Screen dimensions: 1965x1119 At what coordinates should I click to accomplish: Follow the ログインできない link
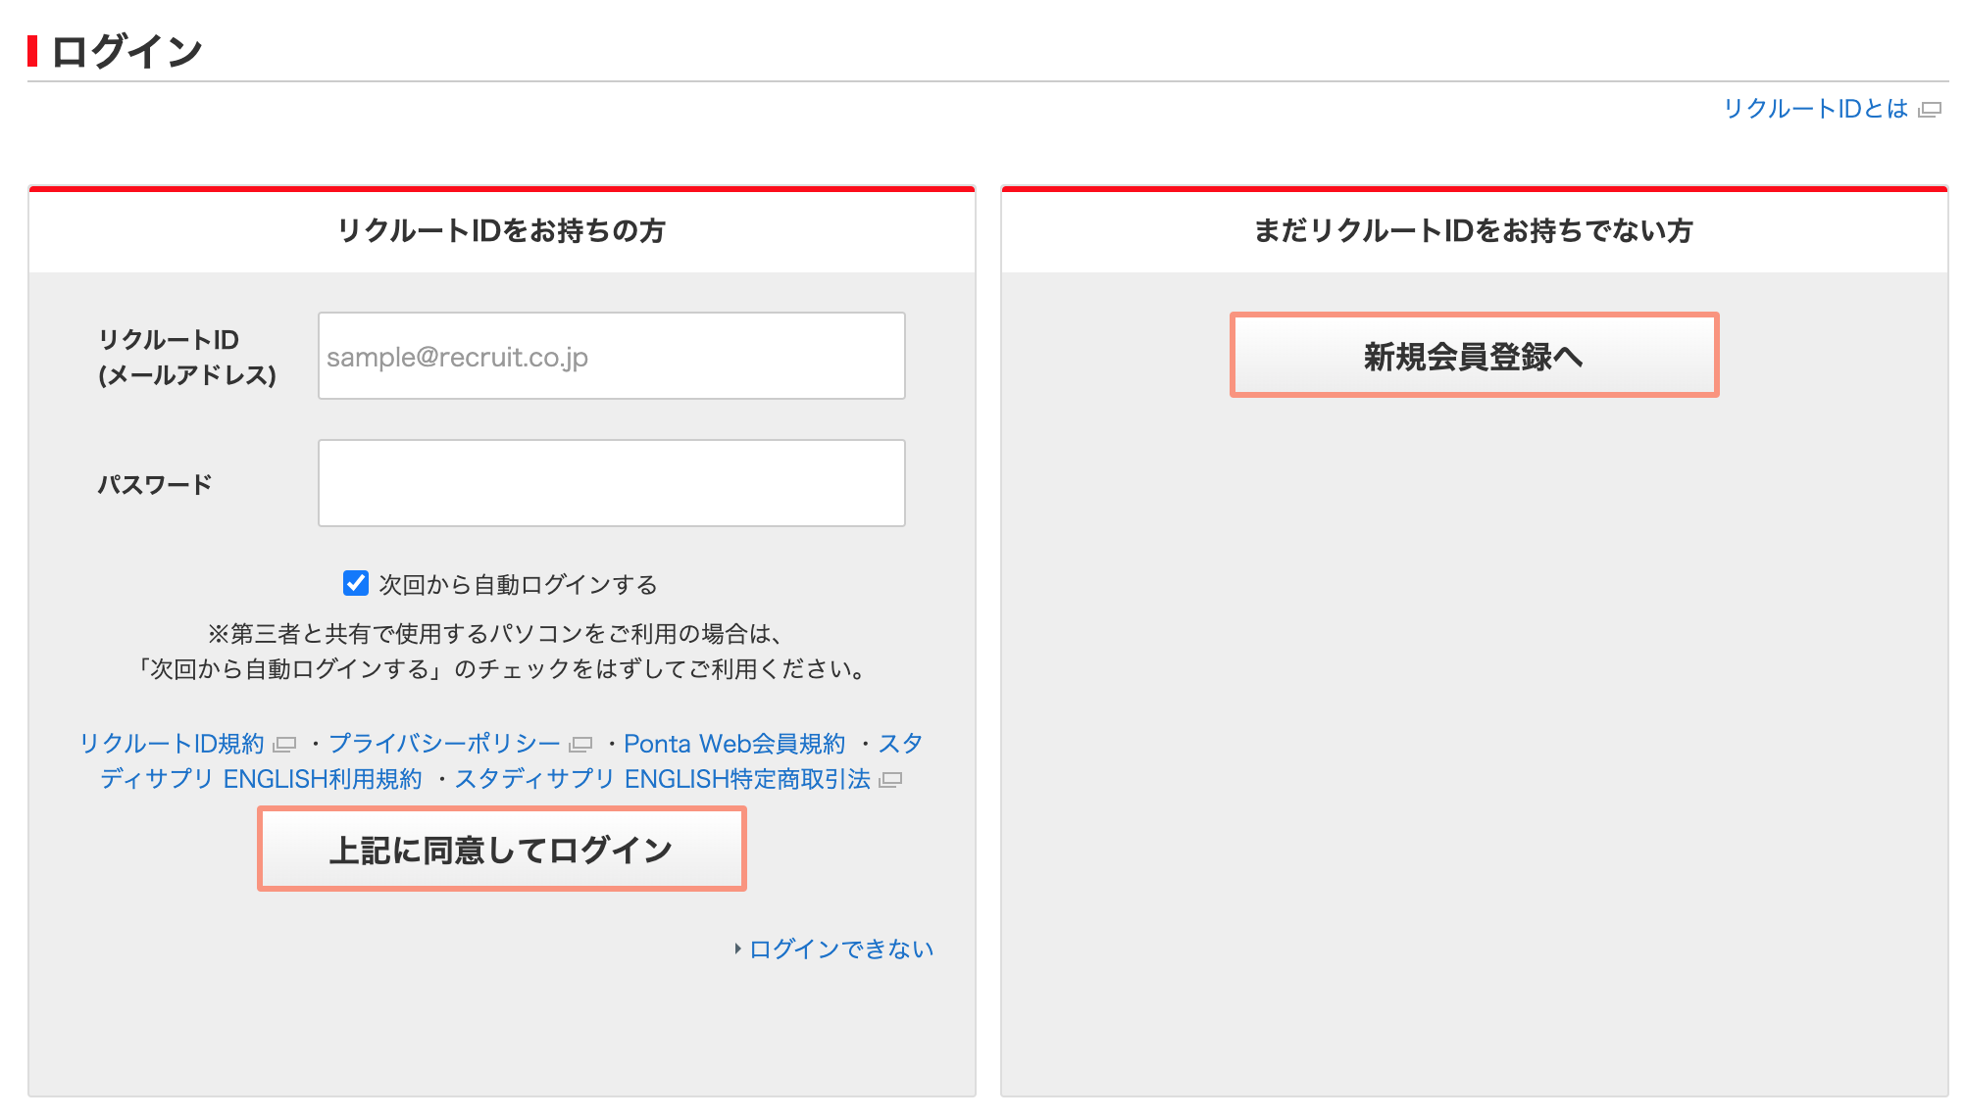pos(841,949)
